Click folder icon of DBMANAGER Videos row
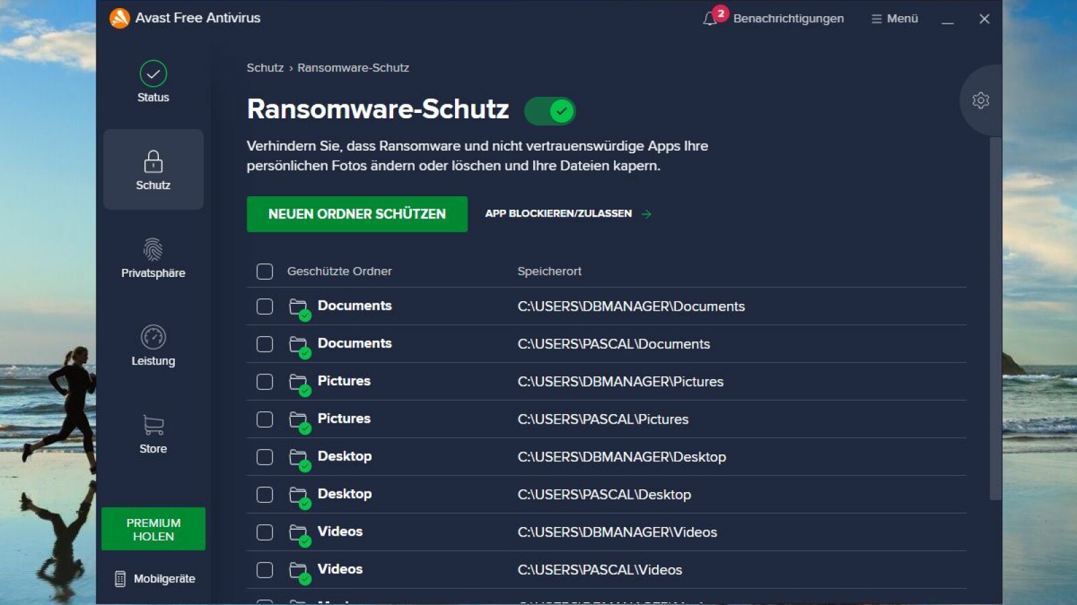This screenshot has height=605, width=1077. pos(300,535)
